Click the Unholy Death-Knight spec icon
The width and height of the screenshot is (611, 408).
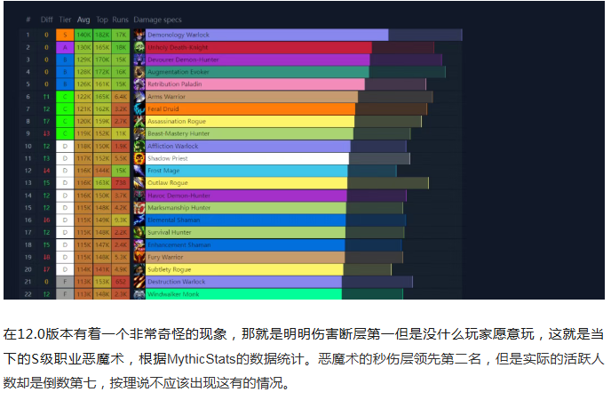coord(139,47)
